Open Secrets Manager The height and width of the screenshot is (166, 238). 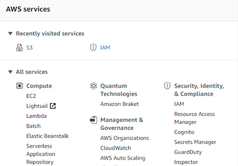tap(195, 142)
